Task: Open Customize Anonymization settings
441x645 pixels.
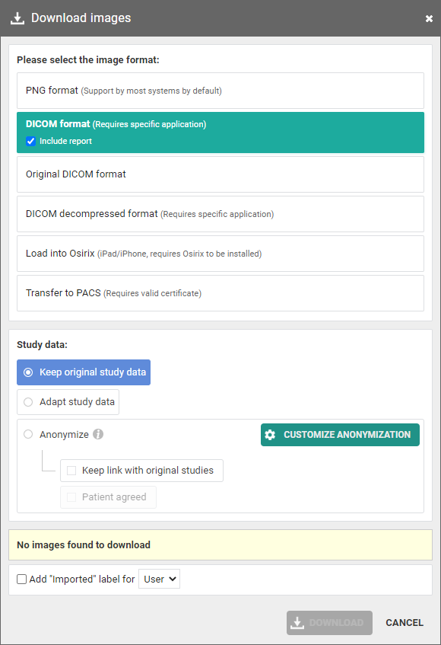Action: [340, 435]
